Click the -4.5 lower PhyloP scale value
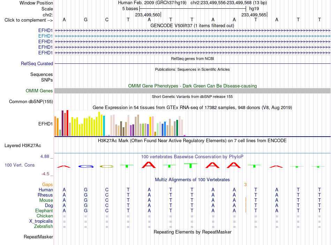331x245 pixels. (45, 174)
